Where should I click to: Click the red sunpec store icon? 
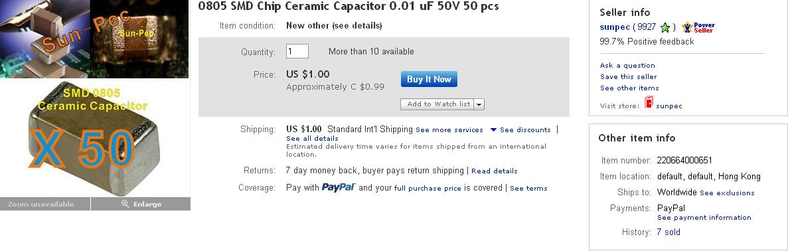click(x=649, y=103)
